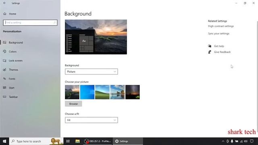The height and width of the screenshot is (145, 258).
Task: Switch to the OBS 29.1.3 taskbar window
Action: (x=98, y=141)
